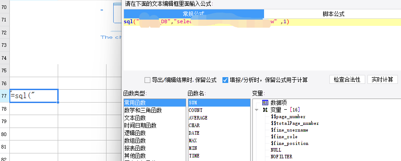Pick the $$page_number variable

[288, 117]
